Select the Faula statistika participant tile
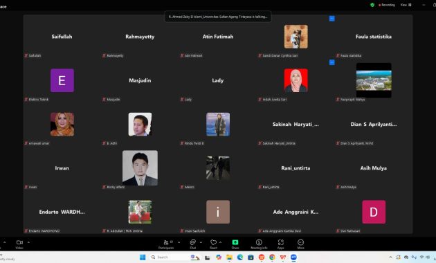This screenshot has width=436, height=263. tap(374, 37)
